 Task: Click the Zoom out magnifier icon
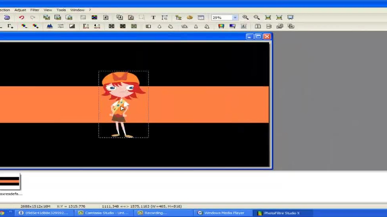[x=257, y=17]
